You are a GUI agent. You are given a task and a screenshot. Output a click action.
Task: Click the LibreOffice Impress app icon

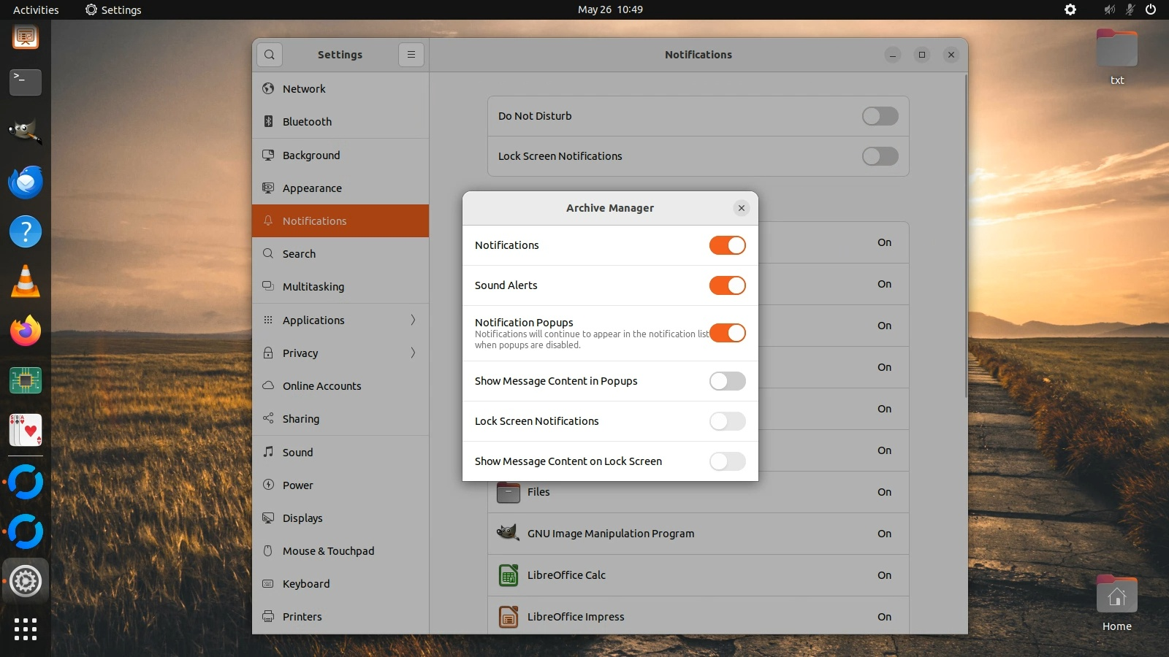509,617
